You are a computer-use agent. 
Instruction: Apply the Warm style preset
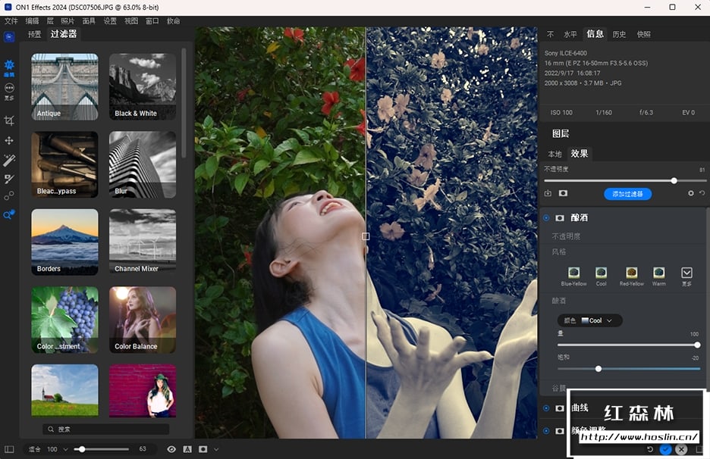pos(659,273)
